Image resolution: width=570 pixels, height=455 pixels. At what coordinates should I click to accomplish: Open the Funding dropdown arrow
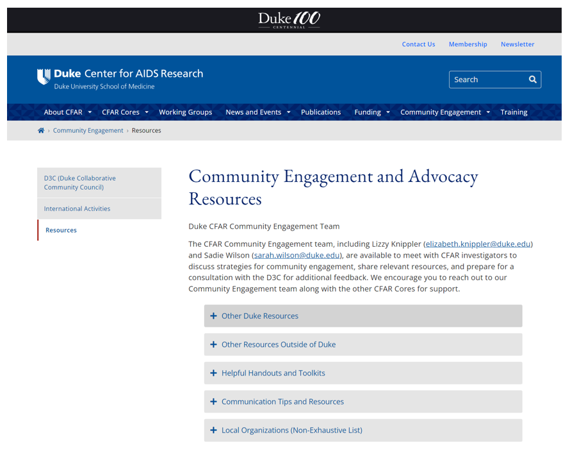(x=388, y=112)
